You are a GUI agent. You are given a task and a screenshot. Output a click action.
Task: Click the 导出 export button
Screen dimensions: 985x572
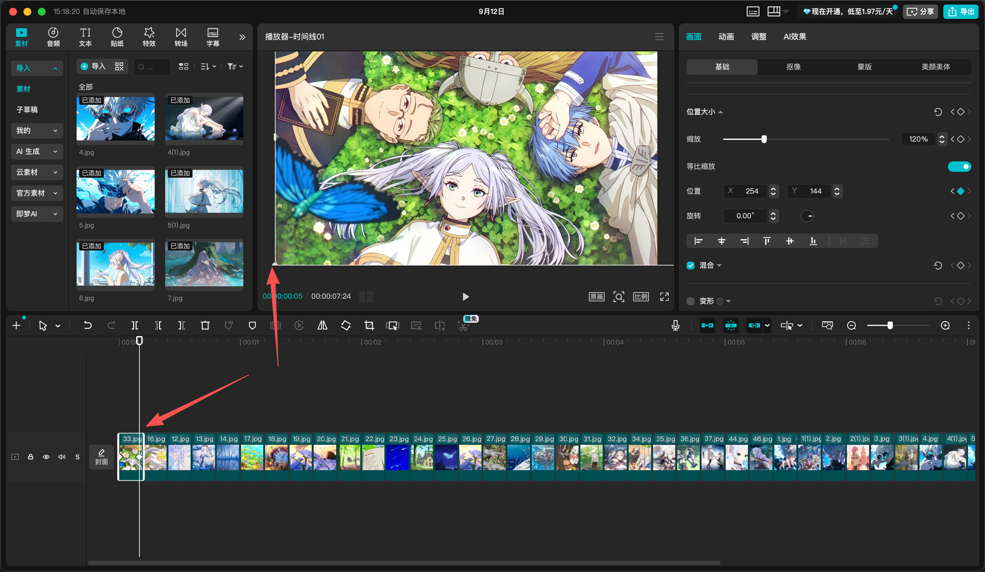click(961, 12)
